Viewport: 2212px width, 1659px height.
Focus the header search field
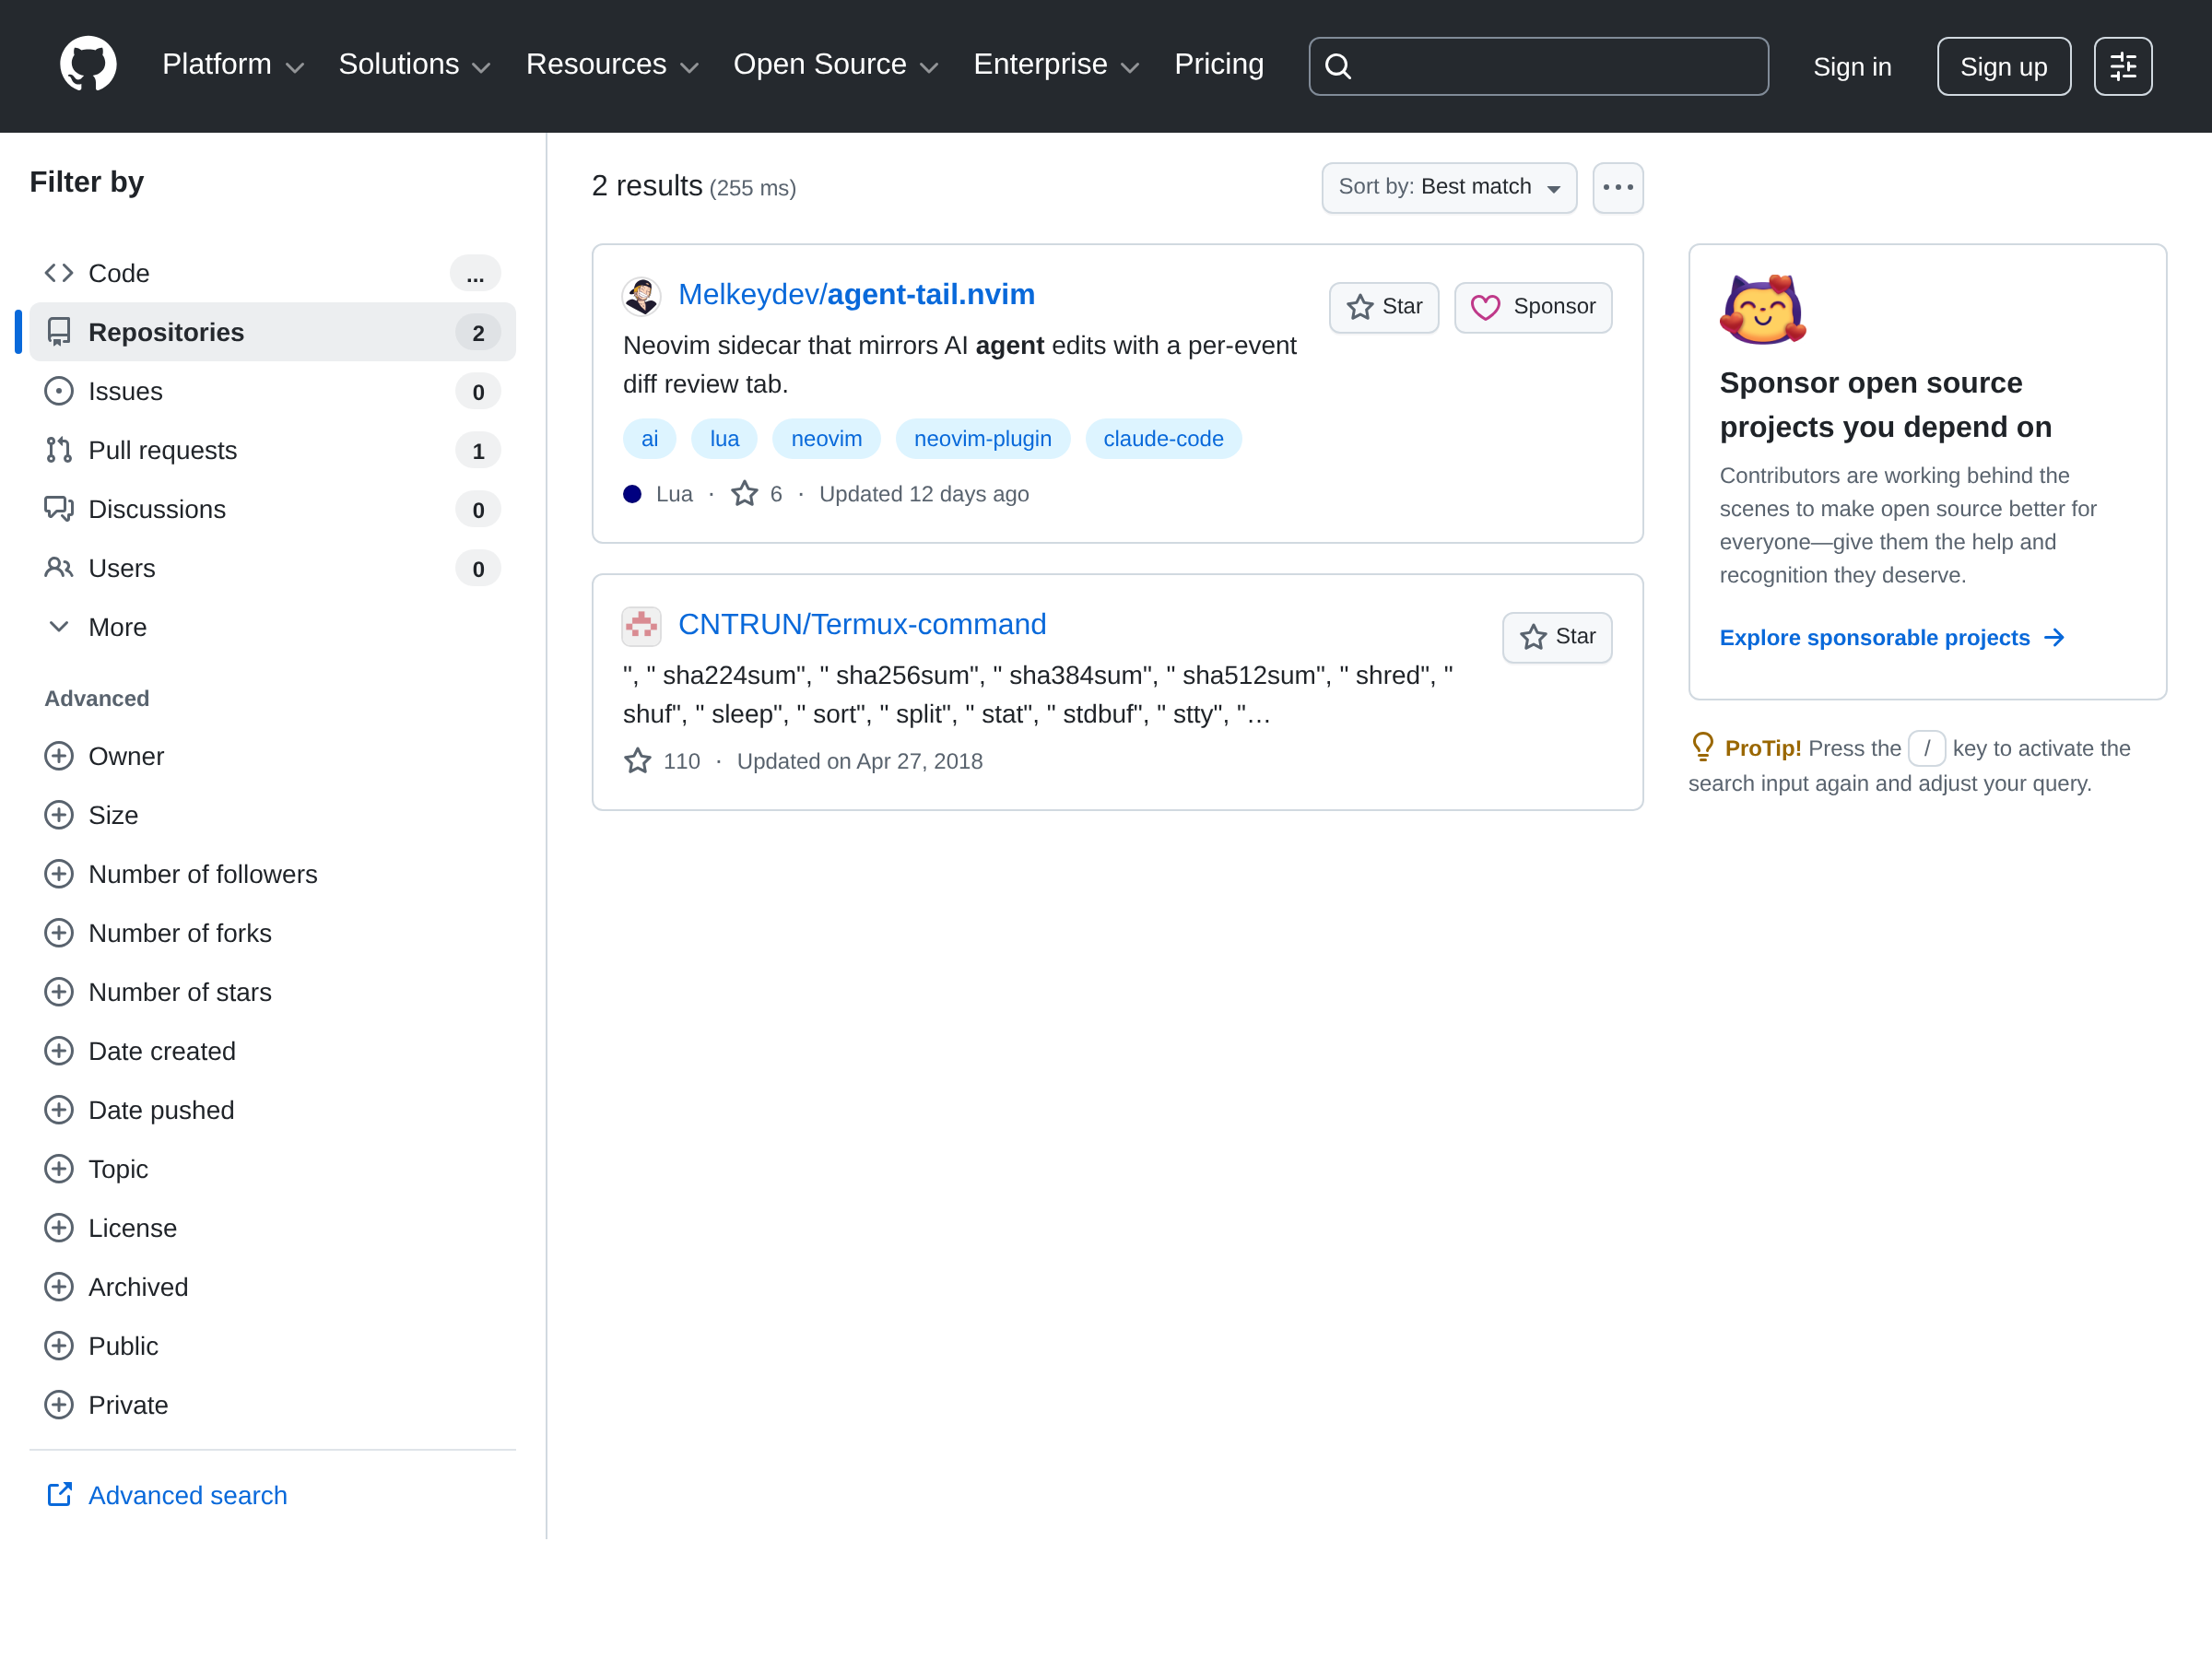point(1538,66)
